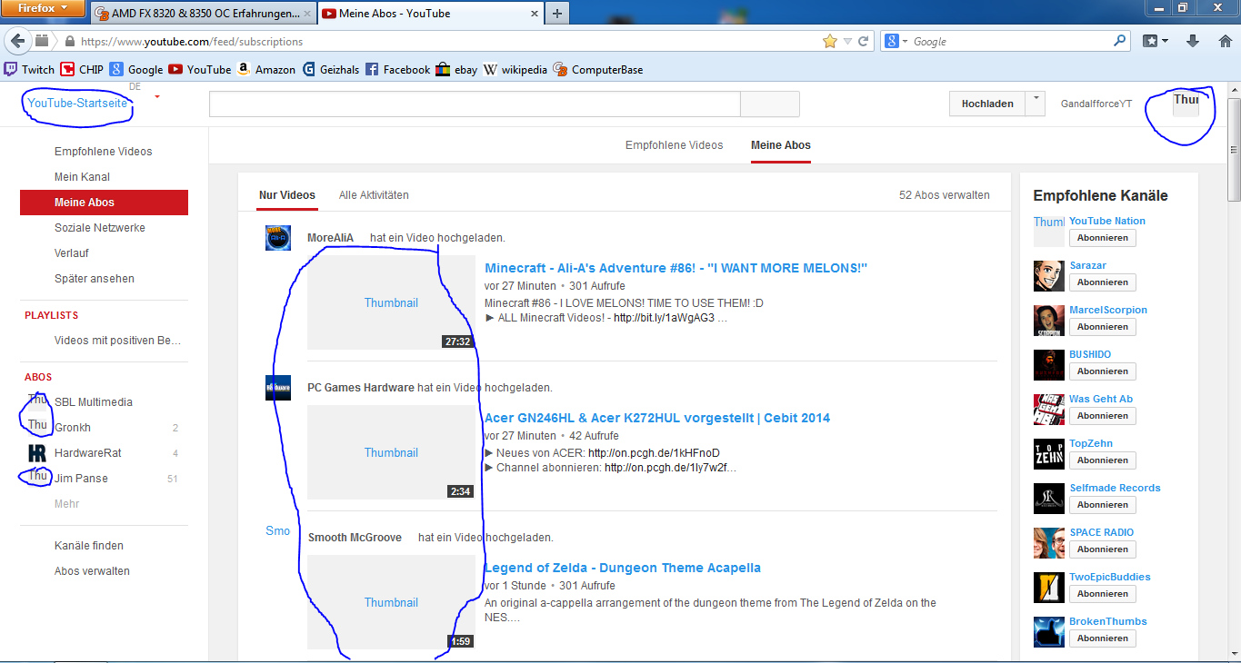Click the Hochladen button
Screen dimensions: 1241x663
tap(987, 104)
